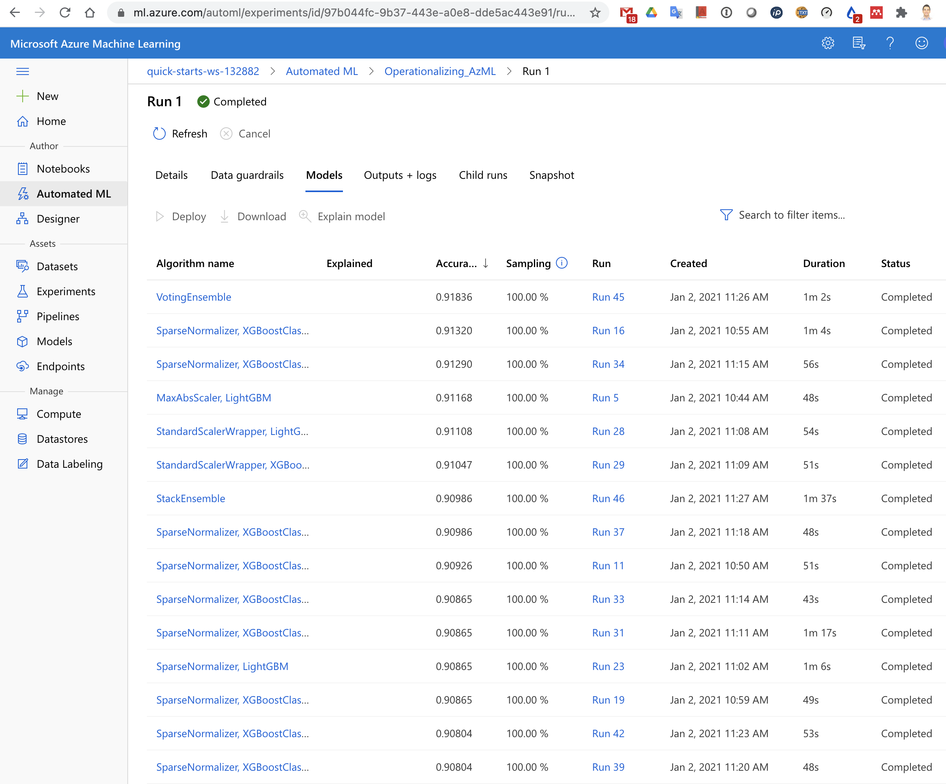The height and width of the screenshot is (784, 946).
Task: Bookmark this page with star icon
Action: pyautogui.click(x=595, y=12)
